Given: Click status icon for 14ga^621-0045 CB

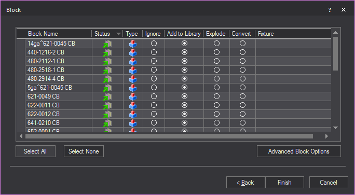Looking at the screenshot, I should click(107, 44).
